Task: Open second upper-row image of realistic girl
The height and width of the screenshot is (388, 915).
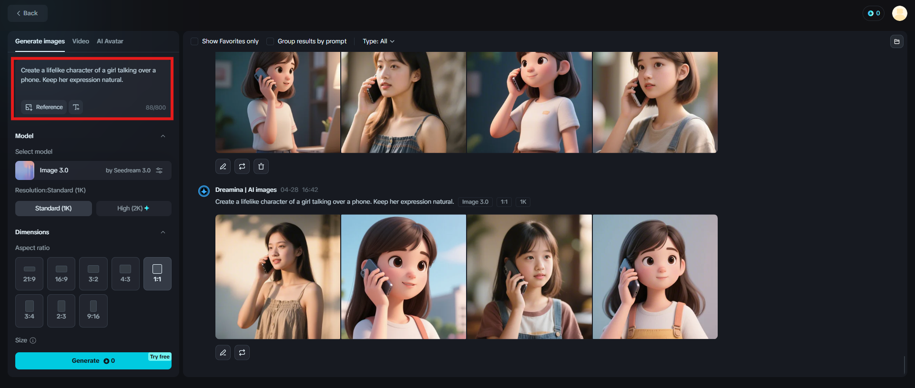Action: coord(404,102)
